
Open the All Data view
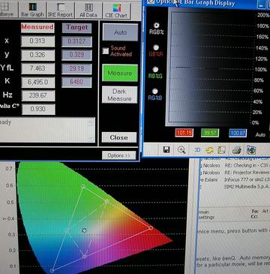point(88,10)
